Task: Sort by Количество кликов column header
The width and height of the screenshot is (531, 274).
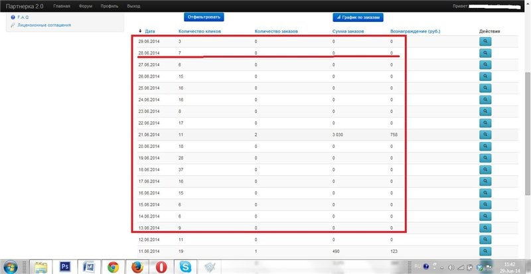Action: [x=200, y=31]
